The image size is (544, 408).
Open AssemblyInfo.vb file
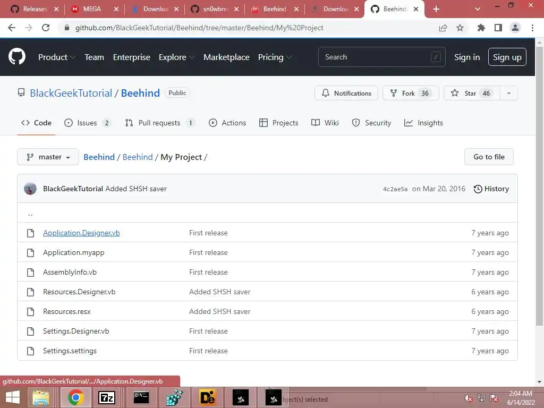click(x=70, y=273)
